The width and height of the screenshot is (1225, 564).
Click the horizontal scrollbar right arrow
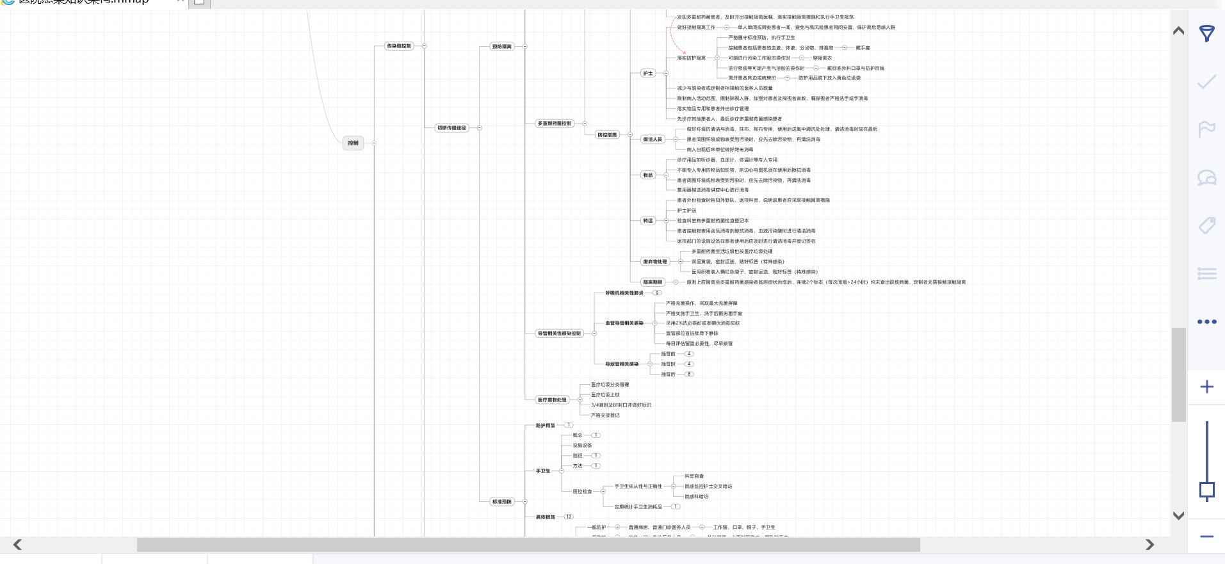(1149, 544)
